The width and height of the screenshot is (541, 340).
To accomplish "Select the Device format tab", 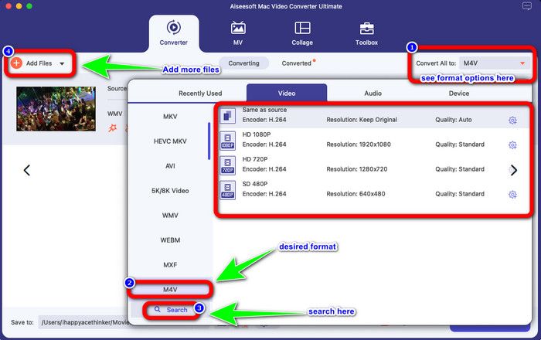I will click(x=459, y=93).
